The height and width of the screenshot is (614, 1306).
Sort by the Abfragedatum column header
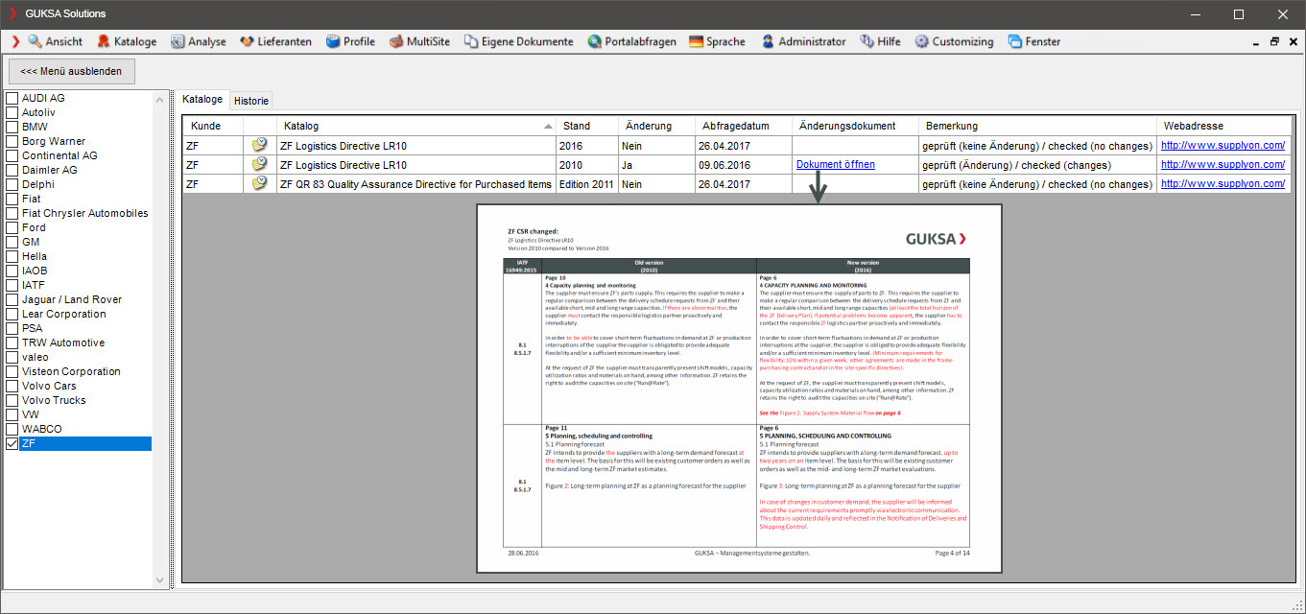click(744, 126)
